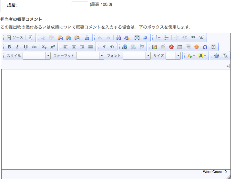Viewport: 234px width, 182px height.
Task: Toggle bold formatting
Action: coord(9,47)
